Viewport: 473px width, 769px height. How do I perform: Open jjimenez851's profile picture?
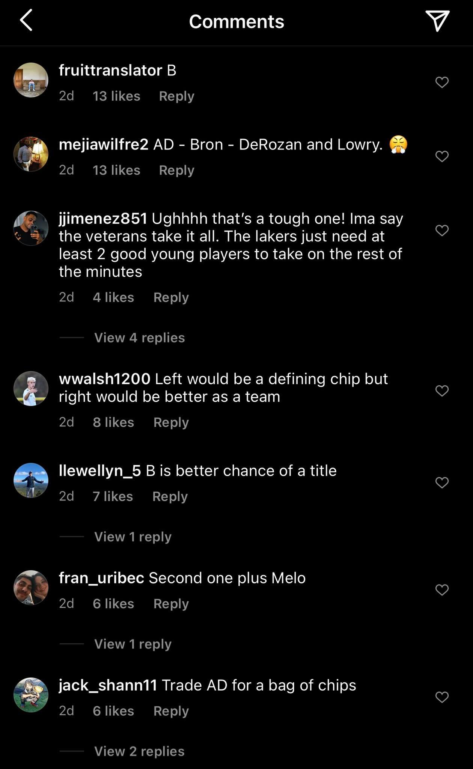pos(32,228)
